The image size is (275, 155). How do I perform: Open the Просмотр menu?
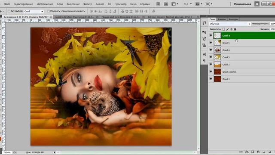point(120,4)
